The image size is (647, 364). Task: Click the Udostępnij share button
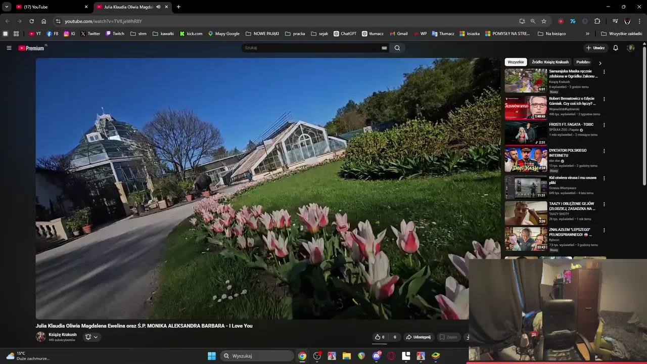418,337
